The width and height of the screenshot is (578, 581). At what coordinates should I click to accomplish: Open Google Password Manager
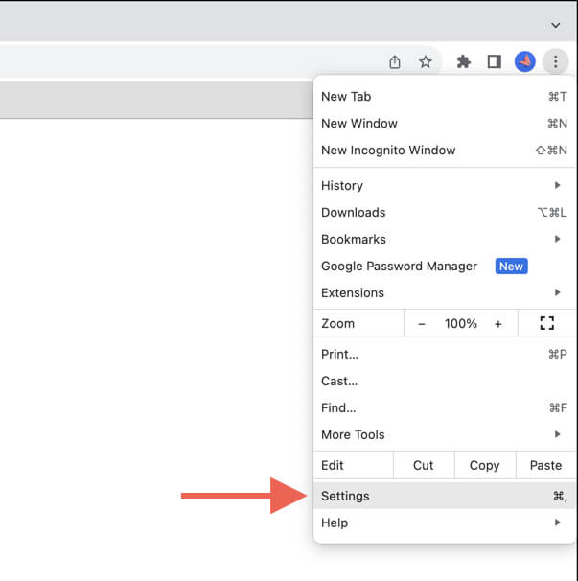tap(399, 267)
